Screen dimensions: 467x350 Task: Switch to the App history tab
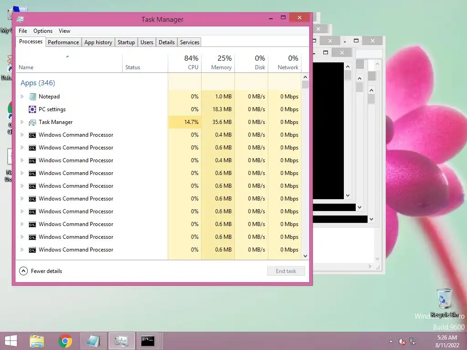(99, 42)
